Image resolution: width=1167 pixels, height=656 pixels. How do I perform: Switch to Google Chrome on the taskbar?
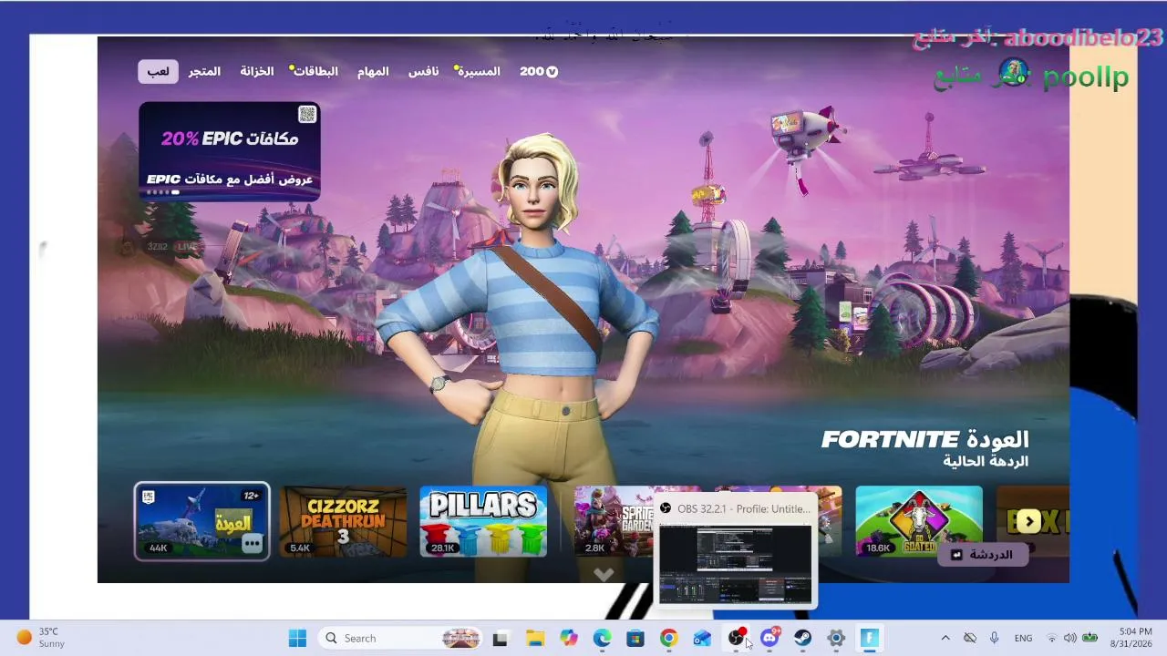[669, 638]
